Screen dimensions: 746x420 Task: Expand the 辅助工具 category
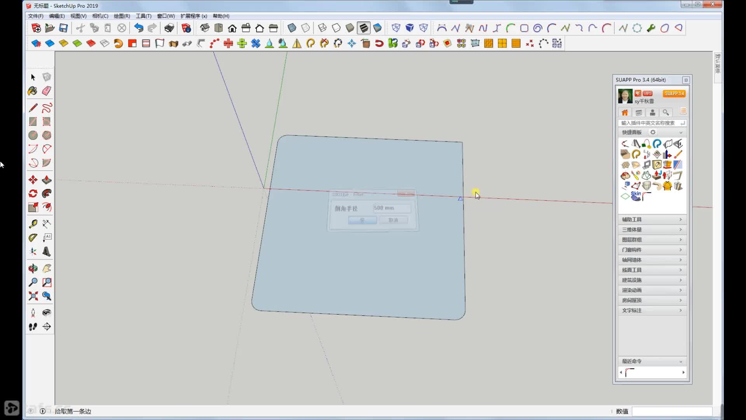pyautogui.click(x=652, y=219)
